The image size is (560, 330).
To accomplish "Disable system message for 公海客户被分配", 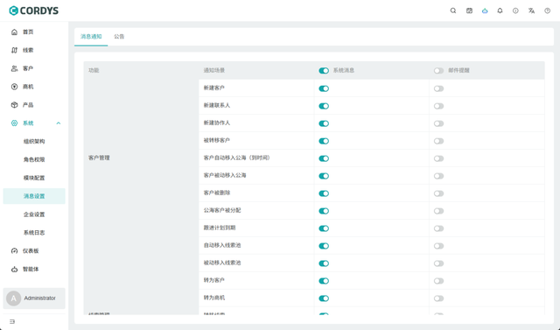I will click(324, 211).
